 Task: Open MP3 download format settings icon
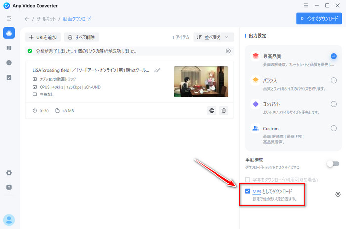(338, 194)
